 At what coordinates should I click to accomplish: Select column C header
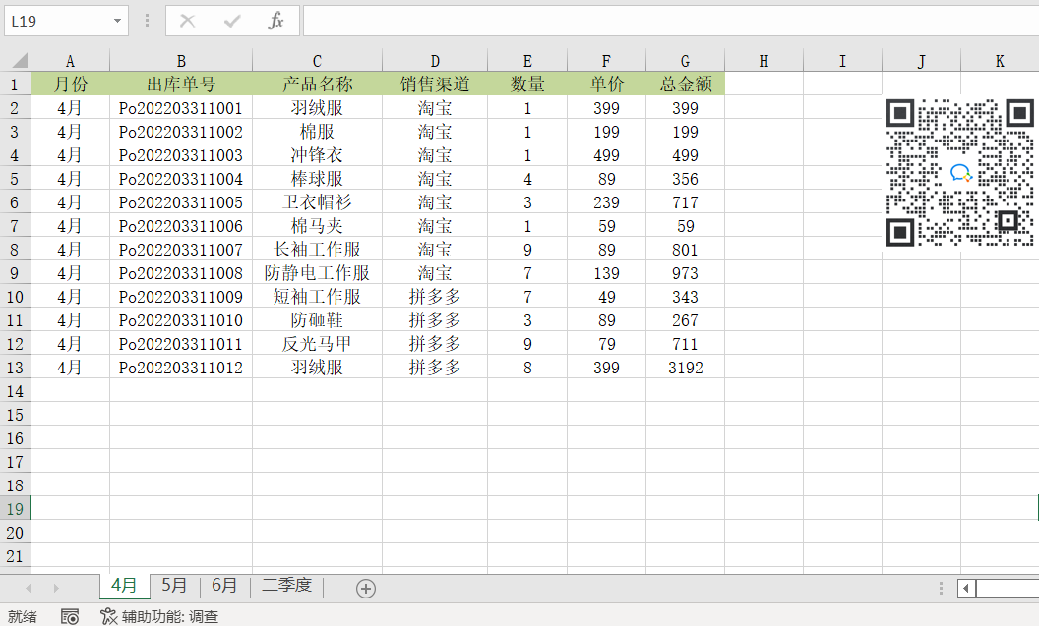(318, 61)
